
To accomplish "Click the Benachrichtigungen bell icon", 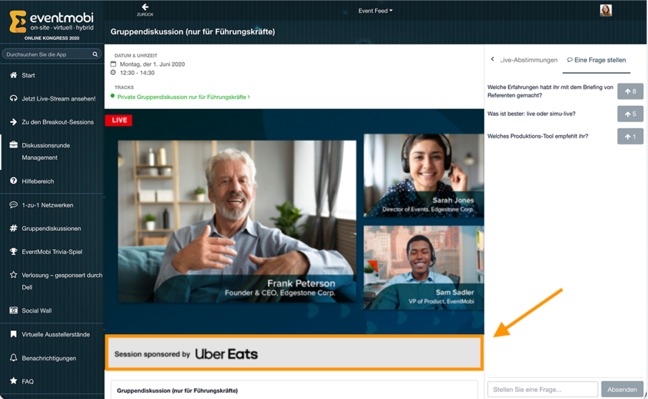I will coord(13,358).
